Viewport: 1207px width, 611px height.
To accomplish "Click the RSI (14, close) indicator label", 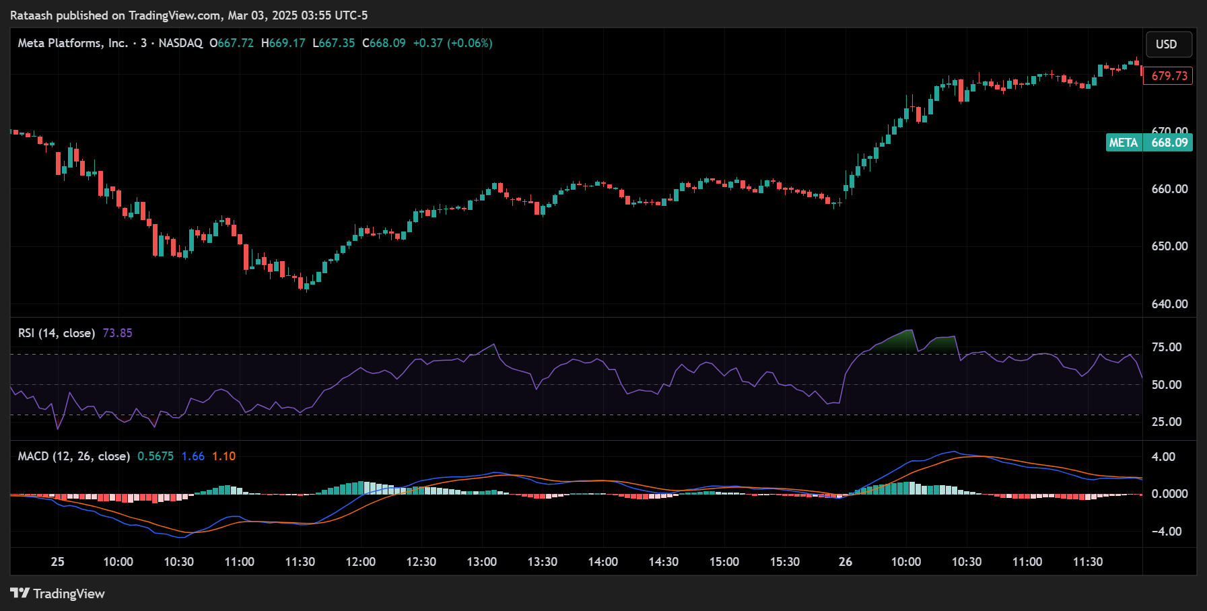I will [x=57, y=333].
